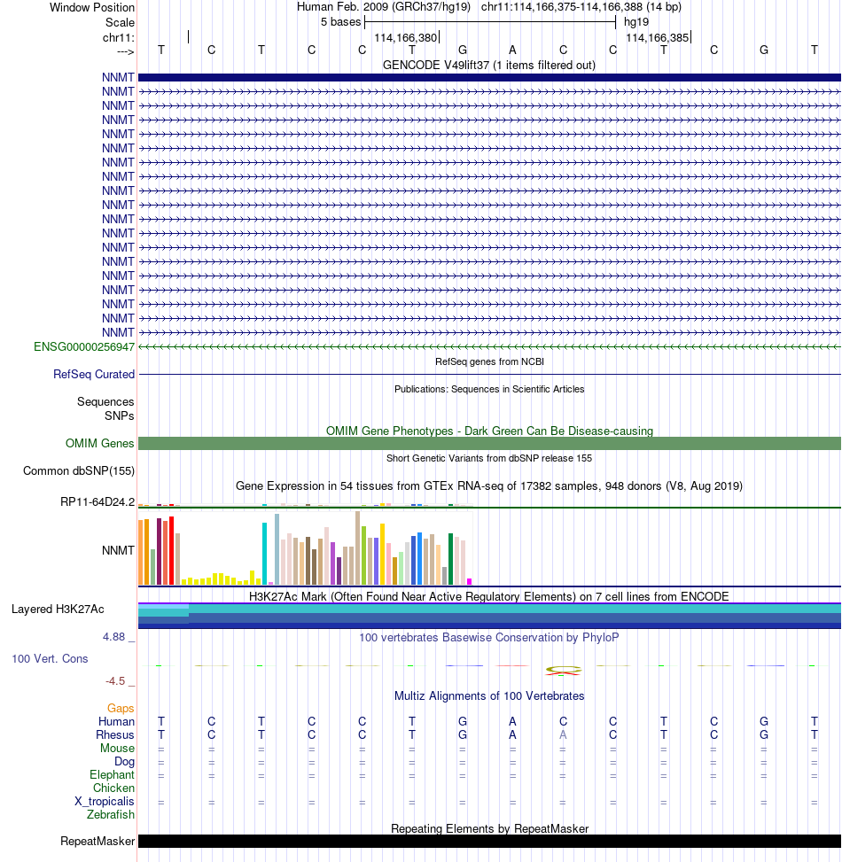Click the Window Position label
The width and height of the screenshot is (842, 862).
92,8
